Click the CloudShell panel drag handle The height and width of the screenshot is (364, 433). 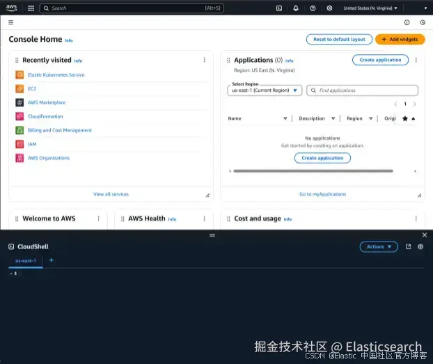coord(212,235)
